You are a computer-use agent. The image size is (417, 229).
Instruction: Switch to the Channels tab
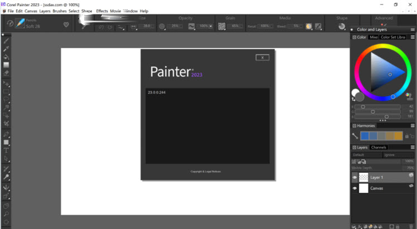[379, 148]
